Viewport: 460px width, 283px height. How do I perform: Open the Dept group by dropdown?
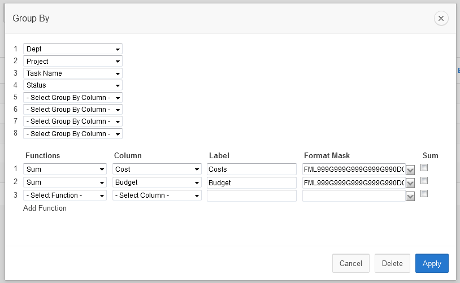tap(73, 49)
